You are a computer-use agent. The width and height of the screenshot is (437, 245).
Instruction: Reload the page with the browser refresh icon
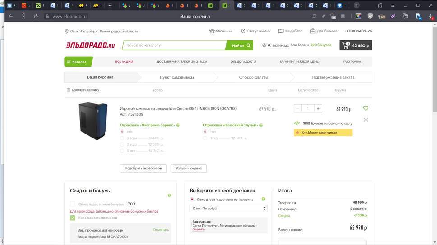click(x=36, y=16)
